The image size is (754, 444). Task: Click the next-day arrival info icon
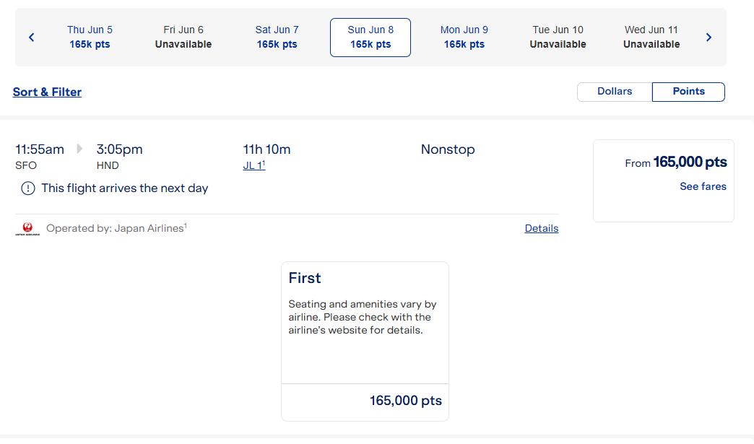click(x=27, y=188)
